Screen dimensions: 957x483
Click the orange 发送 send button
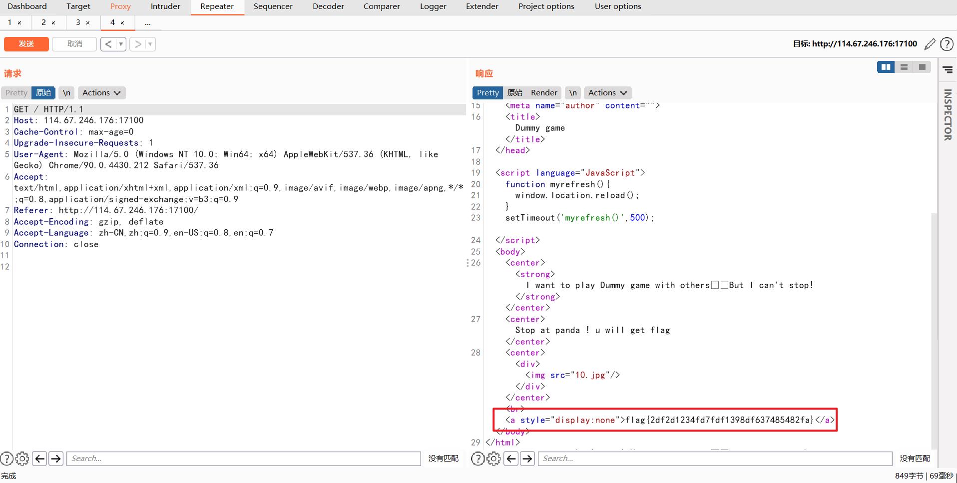tap(26, 44)
